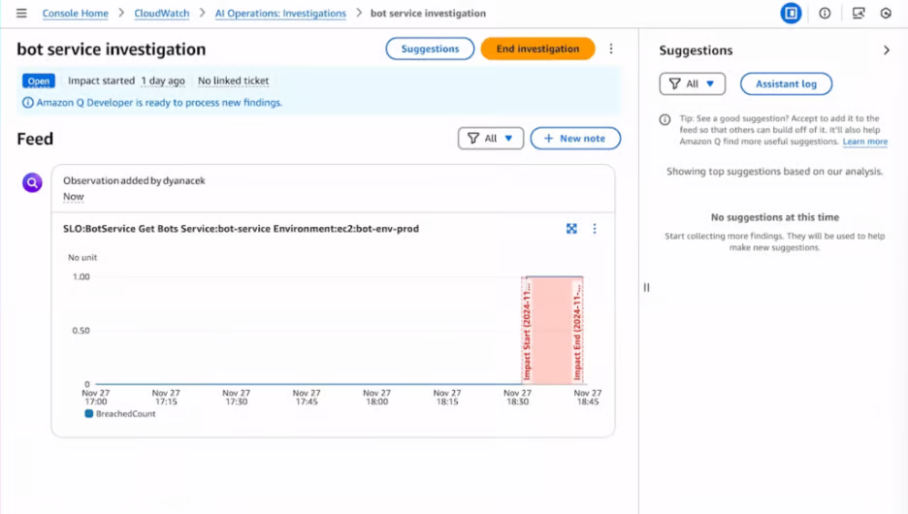The width and height of the screenshot is (908, 514).
Task: Click the hexagon settings icon at top right
Action: [x=886, y=14]
